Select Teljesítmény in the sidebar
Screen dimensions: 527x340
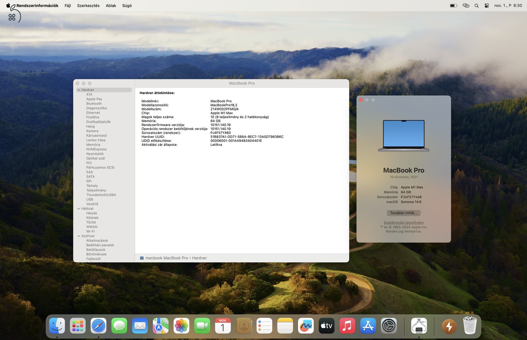96,190
